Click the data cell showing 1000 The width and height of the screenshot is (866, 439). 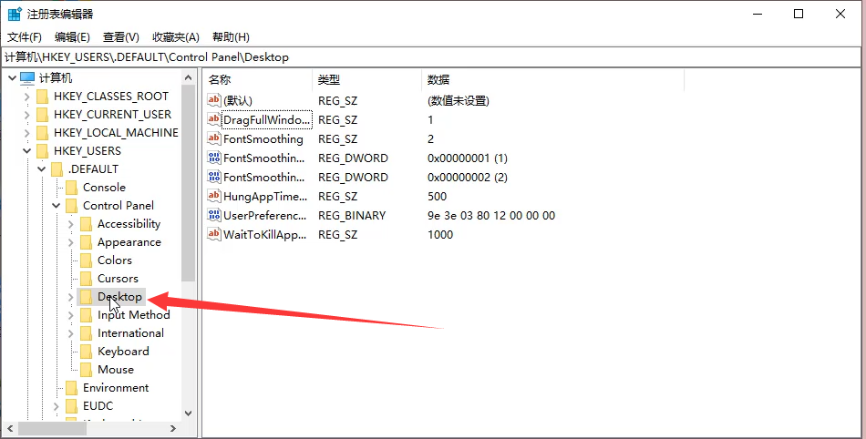(x=440, y=234)
